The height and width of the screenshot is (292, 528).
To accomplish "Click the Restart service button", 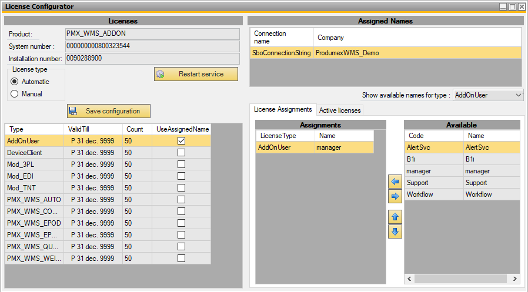I will pyautogui.click(x=196, y=74).
